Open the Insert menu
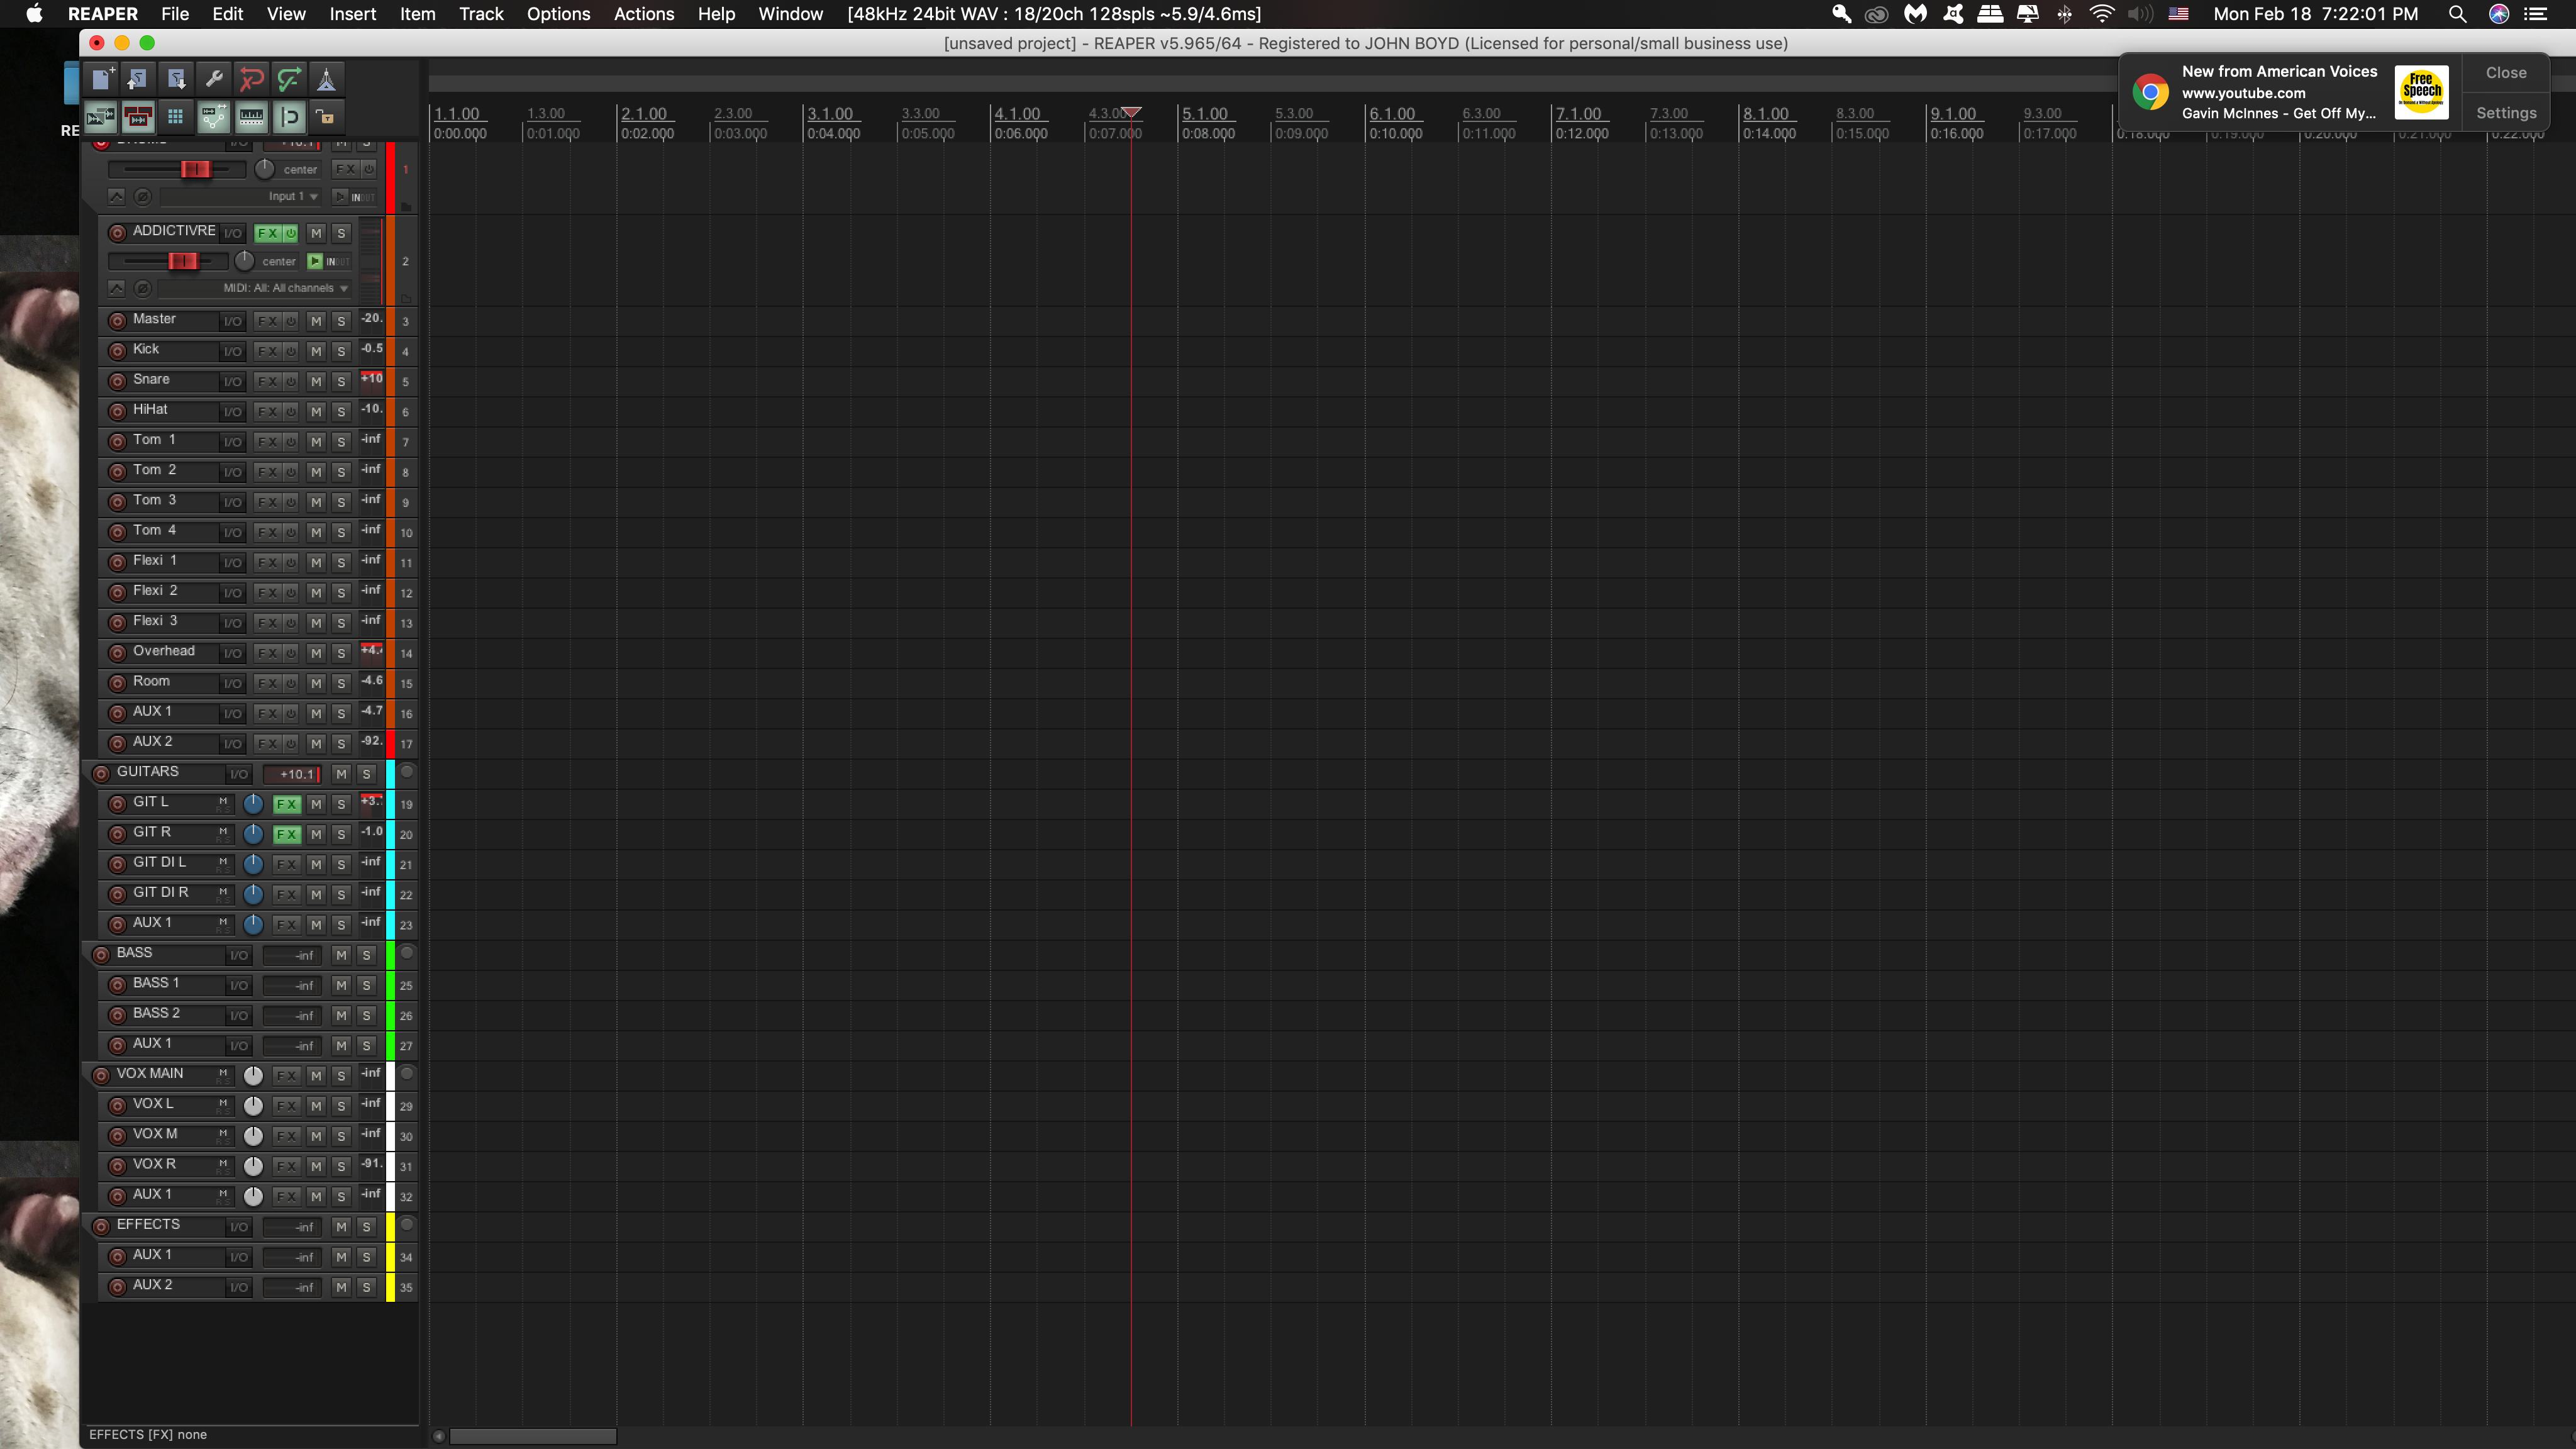This screenshot has height=1449, width=2576. click(352, 14)
